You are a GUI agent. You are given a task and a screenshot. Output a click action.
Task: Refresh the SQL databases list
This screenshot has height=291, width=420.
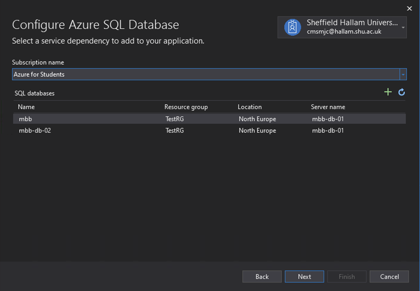(401, 92)
